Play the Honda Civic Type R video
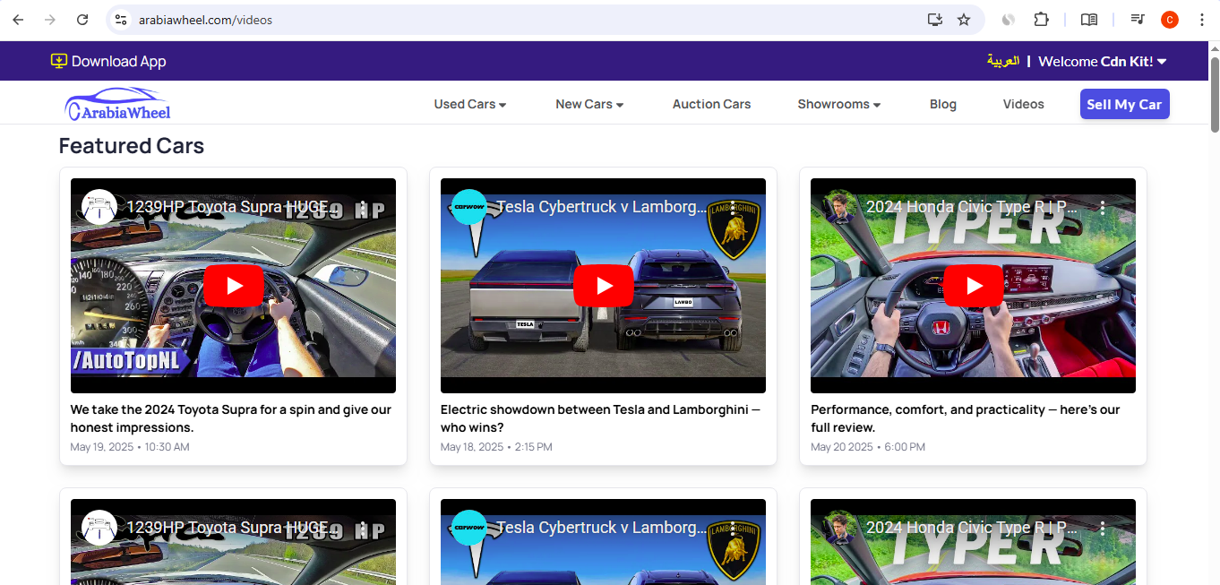Screen dimensions: 1220x585 [973, 286]
